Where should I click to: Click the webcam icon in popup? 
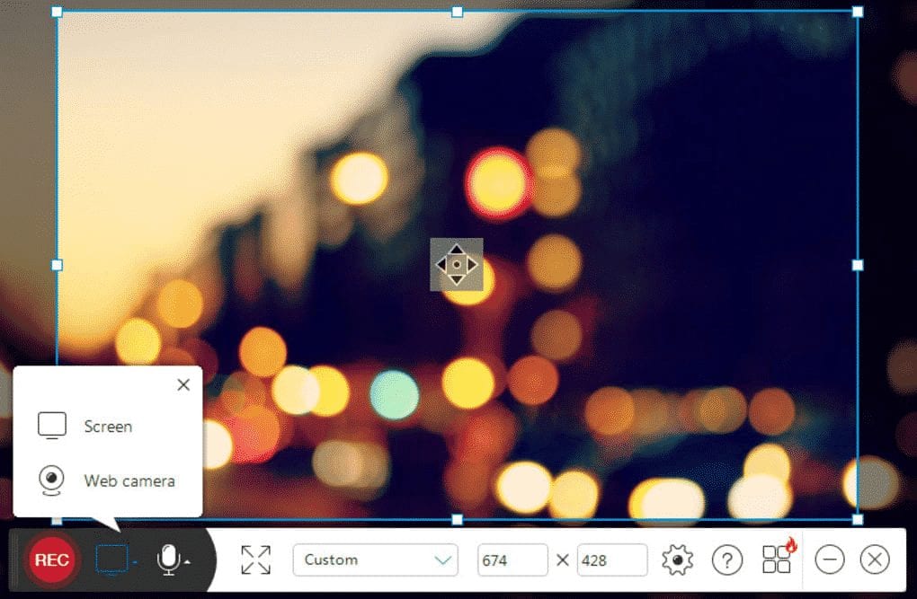click(51, 480)
